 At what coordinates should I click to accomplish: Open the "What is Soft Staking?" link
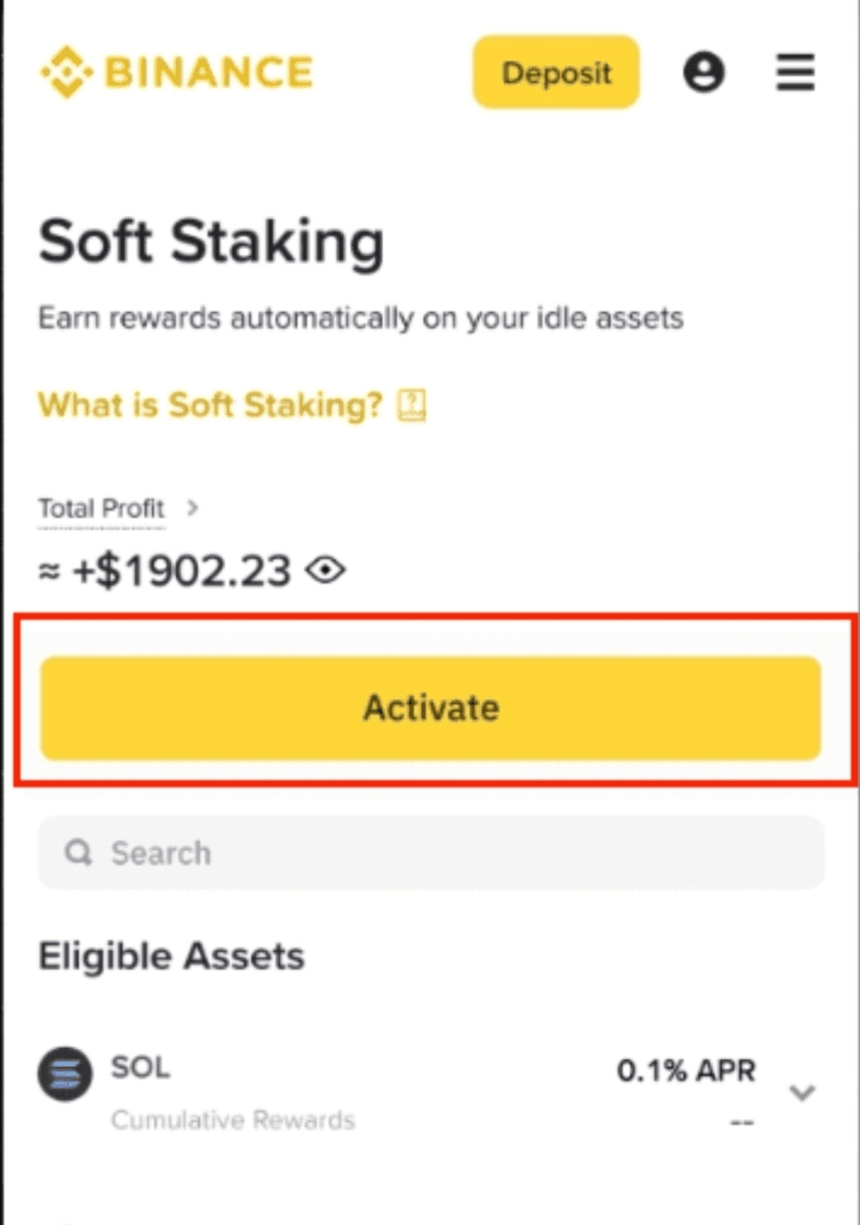[211, 405]
